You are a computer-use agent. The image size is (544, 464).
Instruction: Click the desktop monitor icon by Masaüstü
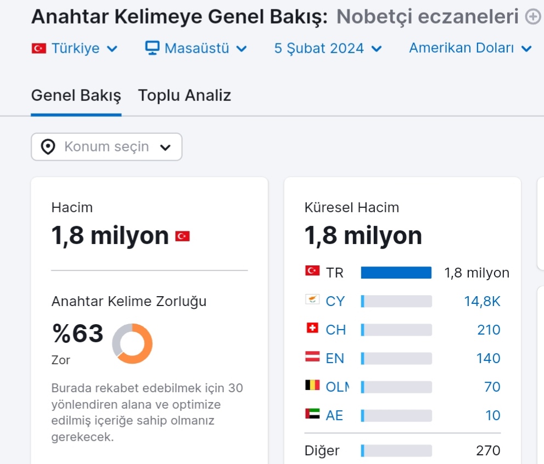(x=152, y=48)
